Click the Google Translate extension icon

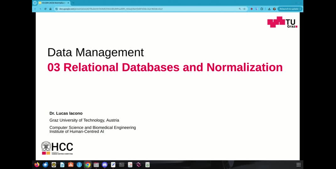[x=257, y=9]
